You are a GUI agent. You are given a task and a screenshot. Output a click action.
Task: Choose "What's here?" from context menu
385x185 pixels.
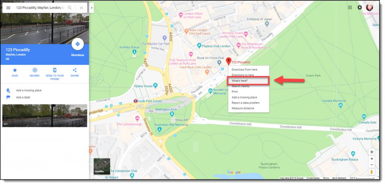(248, 81)
